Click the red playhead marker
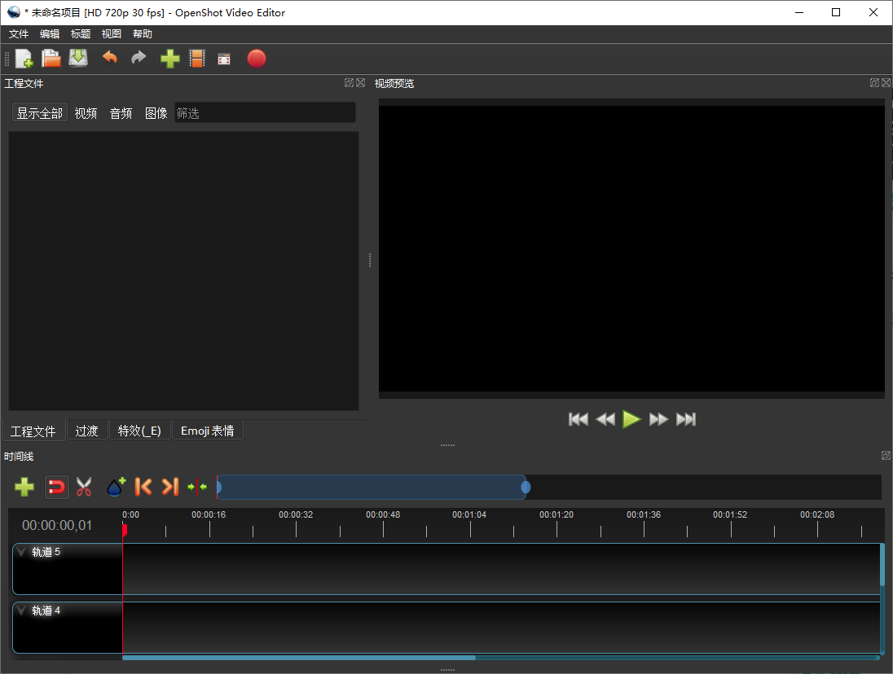893x674 pixels. 124,530
